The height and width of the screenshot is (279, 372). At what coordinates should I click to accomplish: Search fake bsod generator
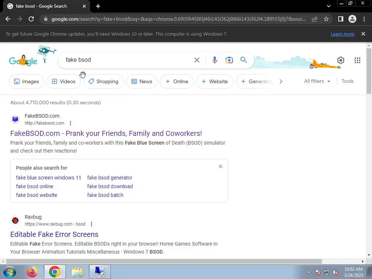[x=110, y=178]
